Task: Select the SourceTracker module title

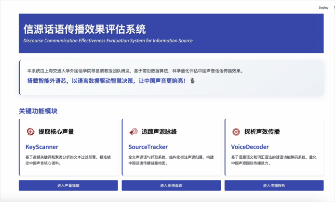Action: pyautogui.click(x=148, y=147)
